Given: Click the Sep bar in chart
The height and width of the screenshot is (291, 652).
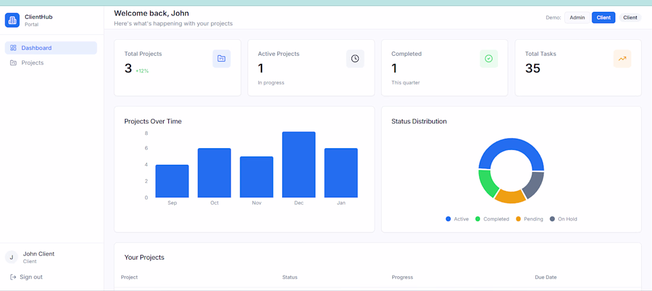Looking at the screenshot, I should (x=172, y=181).
